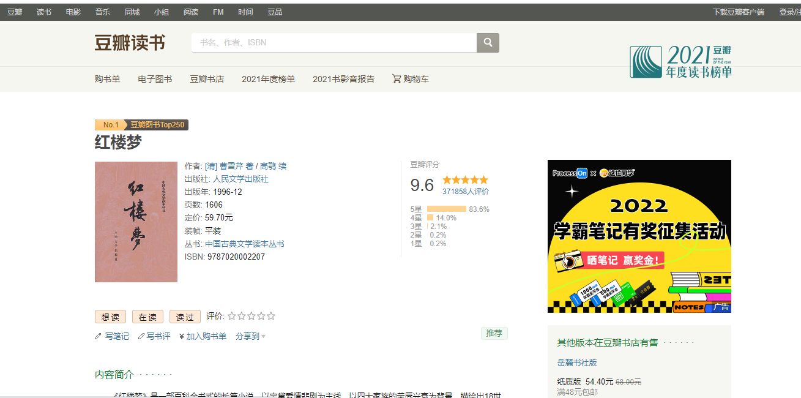Click the 写书评 pencil link
Screen dimensions: 801x398
pos(154,336)
